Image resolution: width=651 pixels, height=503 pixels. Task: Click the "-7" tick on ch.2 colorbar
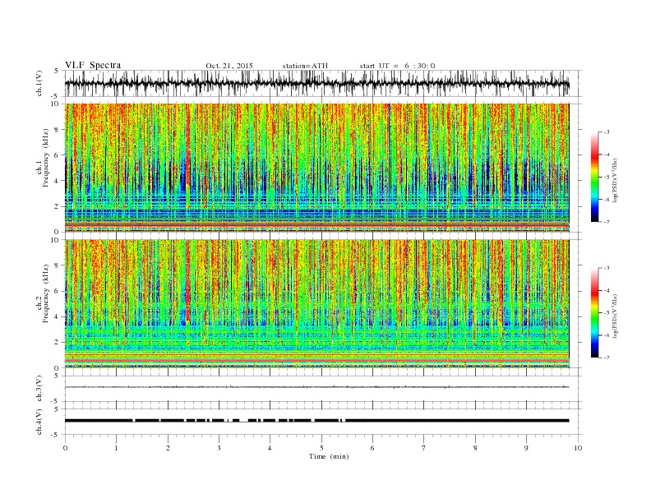click(x=607, y=358)
